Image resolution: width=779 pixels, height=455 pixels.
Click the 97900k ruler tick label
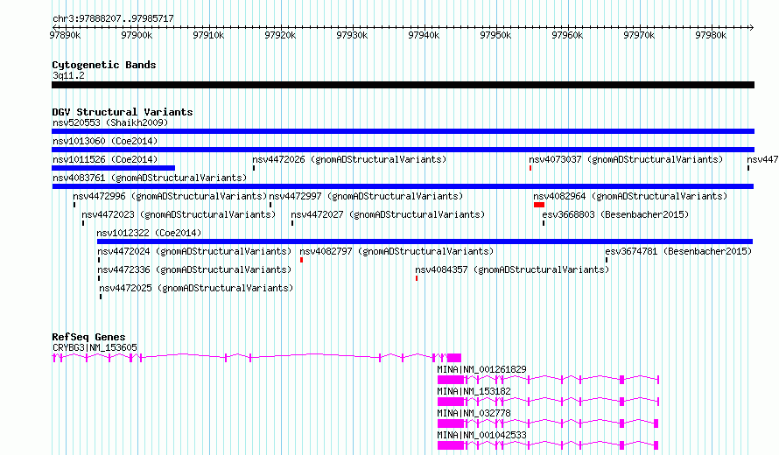[137, 35]
